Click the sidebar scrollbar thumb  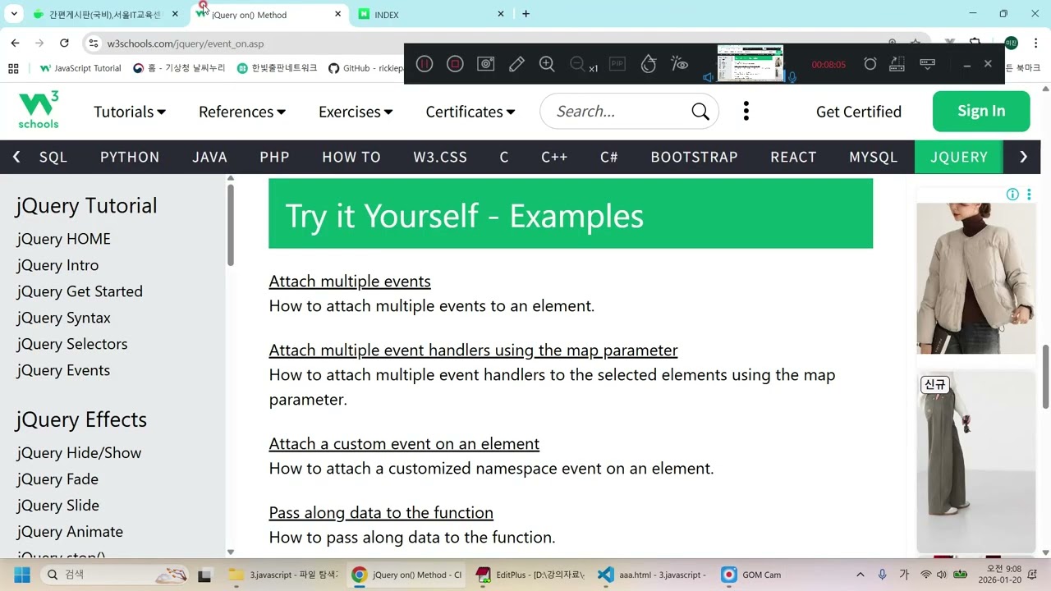click(231, 224)
